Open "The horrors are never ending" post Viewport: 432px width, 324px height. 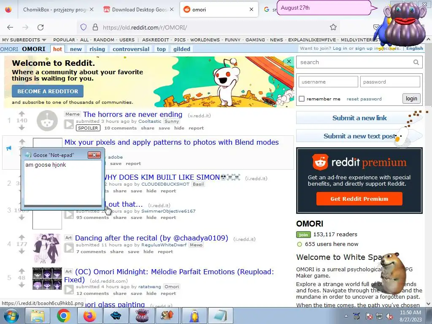pos(133,114)
